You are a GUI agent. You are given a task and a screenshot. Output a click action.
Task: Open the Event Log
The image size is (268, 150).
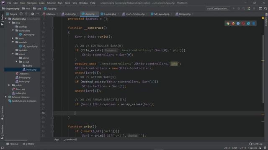[255, 144]
